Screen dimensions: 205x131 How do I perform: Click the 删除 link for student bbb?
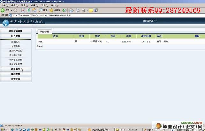(x=166, y=41)
